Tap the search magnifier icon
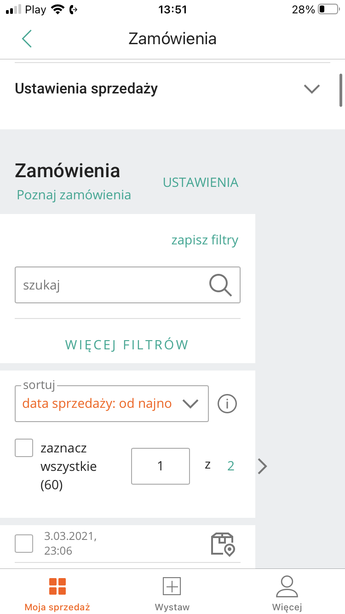The height and width of the screenshot is (614, 345). pyautogui.click(x=220, y=285)
